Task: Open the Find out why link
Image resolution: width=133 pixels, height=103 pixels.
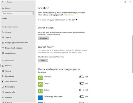Action: tap(68, 15)
